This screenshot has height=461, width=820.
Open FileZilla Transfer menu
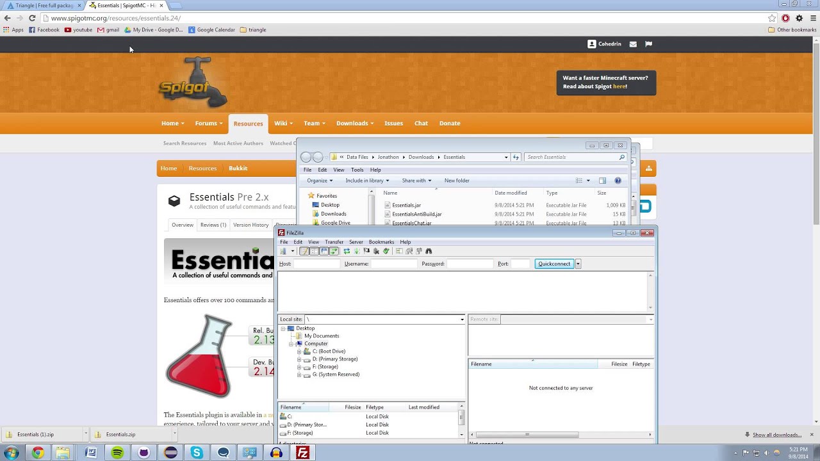334,242
